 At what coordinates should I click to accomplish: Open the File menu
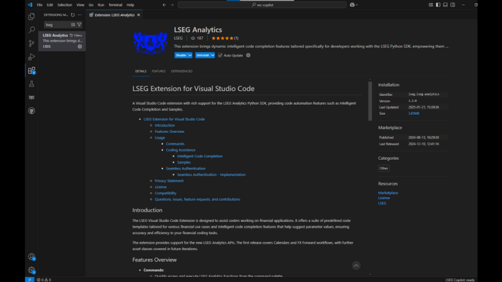click(x=40, y=5)
